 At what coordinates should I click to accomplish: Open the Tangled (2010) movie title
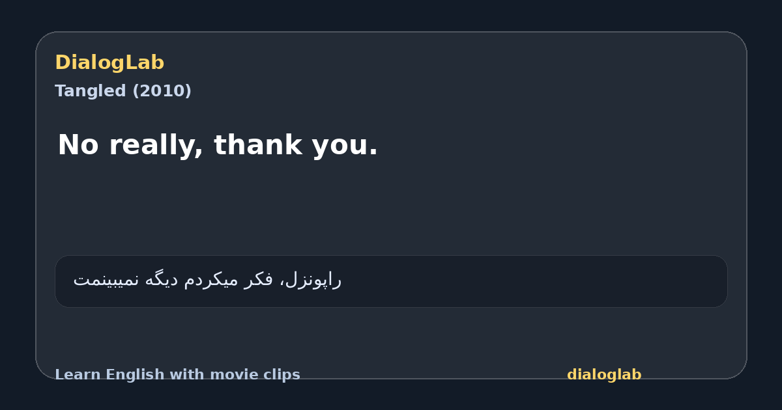tap(123, 91)
